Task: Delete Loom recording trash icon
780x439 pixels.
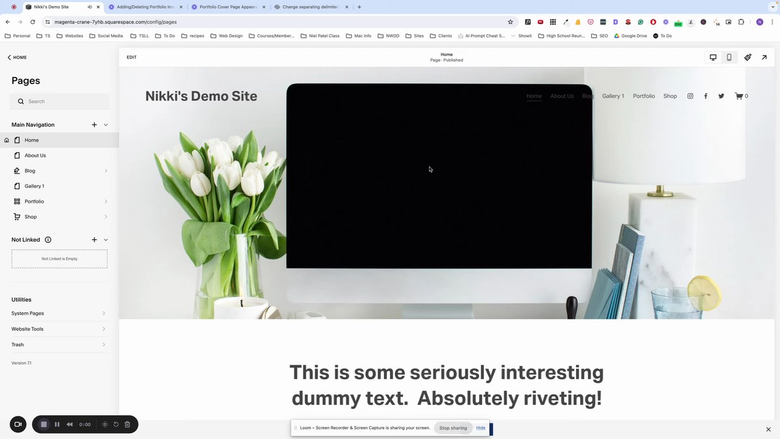Action: tap(127, 424)
